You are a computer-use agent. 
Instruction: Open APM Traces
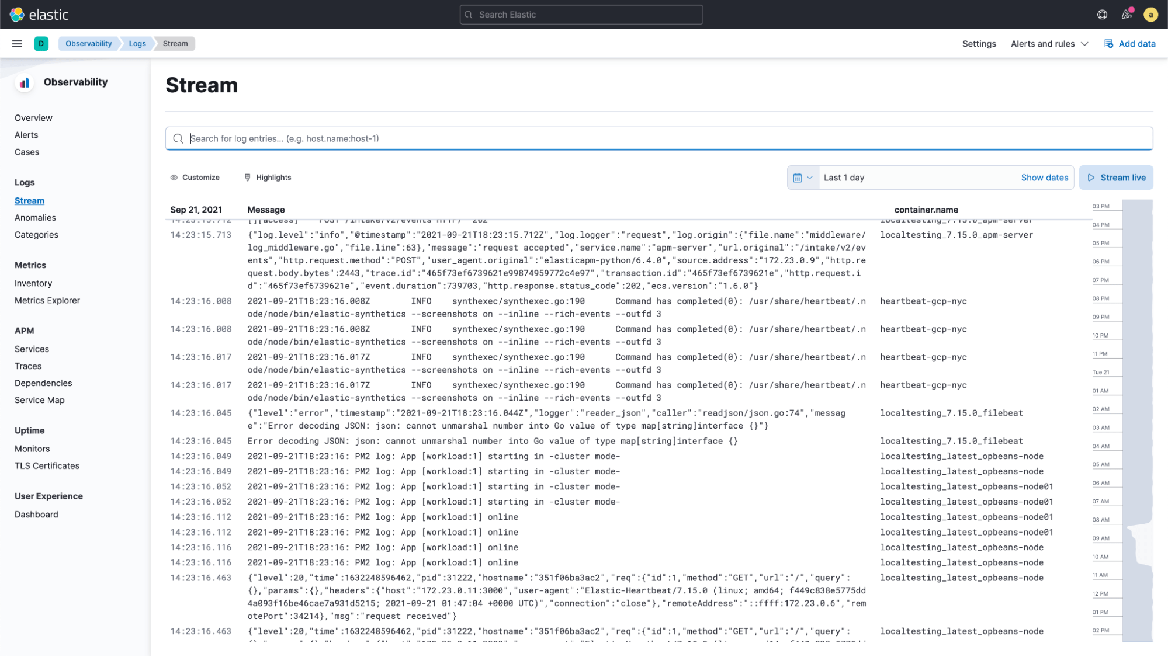(x=28, y=366)
